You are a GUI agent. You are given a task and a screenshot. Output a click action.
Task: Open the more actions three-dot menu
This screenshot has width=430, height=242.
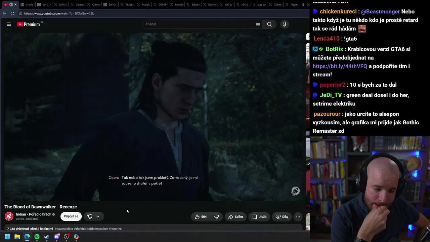click(x=298, y=217)
